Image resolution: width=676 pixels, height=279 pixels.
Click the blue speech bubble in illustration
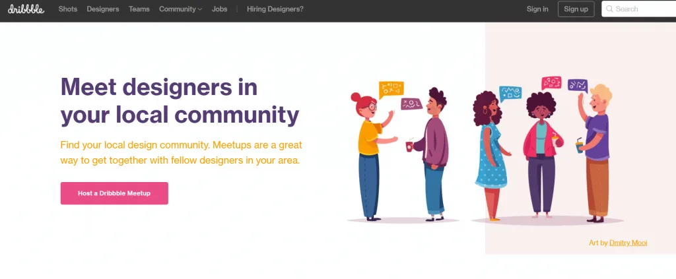pyautogui.click(x=510, y=94)
